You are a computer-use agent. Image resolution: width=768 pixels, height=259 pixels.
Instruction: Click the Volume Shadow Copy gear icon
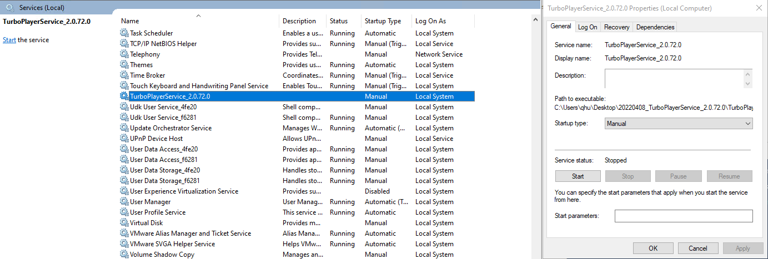124,255
